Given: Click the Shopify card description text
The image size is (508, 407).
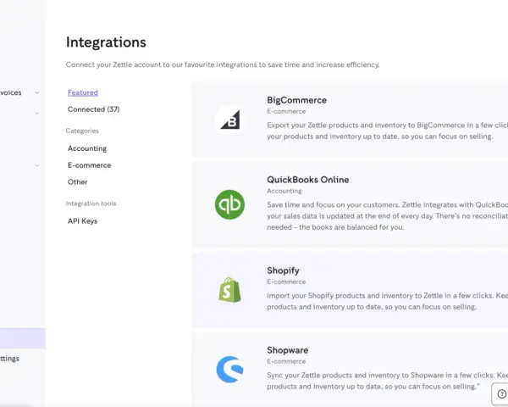Looking at the screenshot, I should tap(388, 301).
